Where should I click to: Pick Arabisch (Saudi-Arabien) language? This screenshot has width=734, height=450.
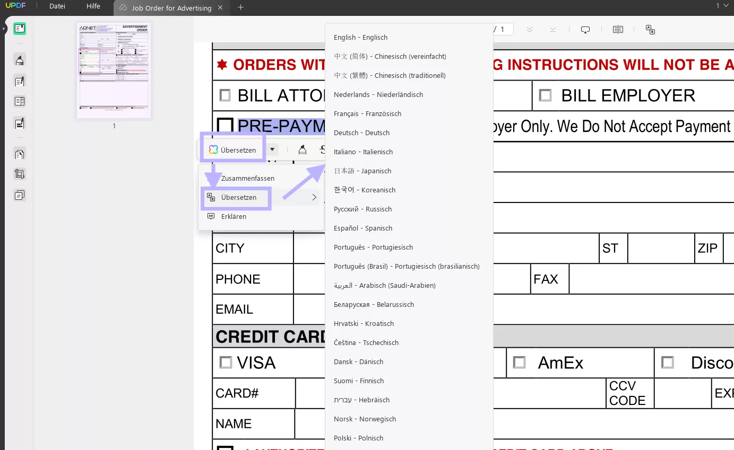point(385,286)
